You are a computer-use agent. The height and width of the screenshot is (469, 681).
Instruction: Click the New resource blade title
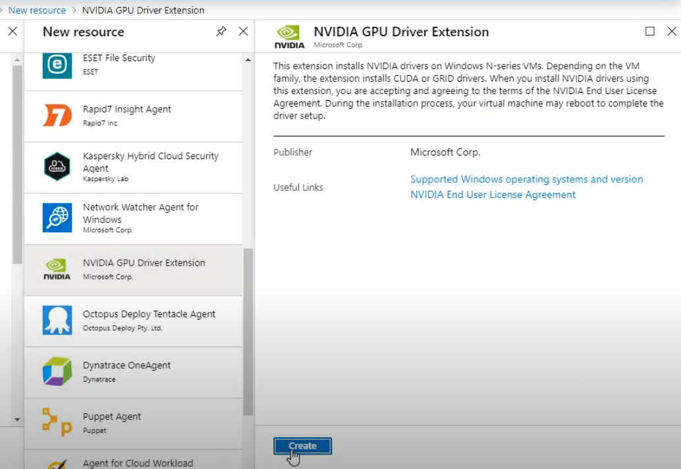pos(84,32)
